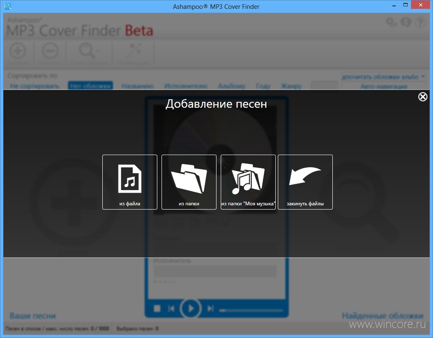Expand the cover preference dropdown at top right

[383, 77]
